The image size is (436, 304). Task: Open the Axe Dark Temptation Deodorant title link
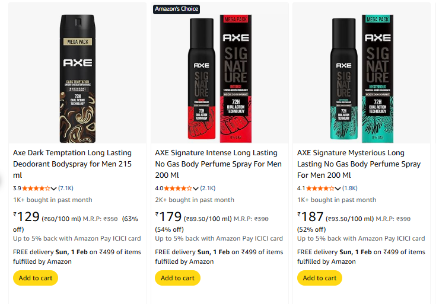coord(72,164)
